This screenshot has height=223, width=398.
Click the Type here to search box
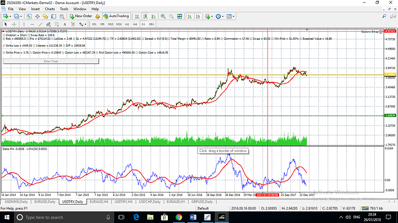point(63,217)
